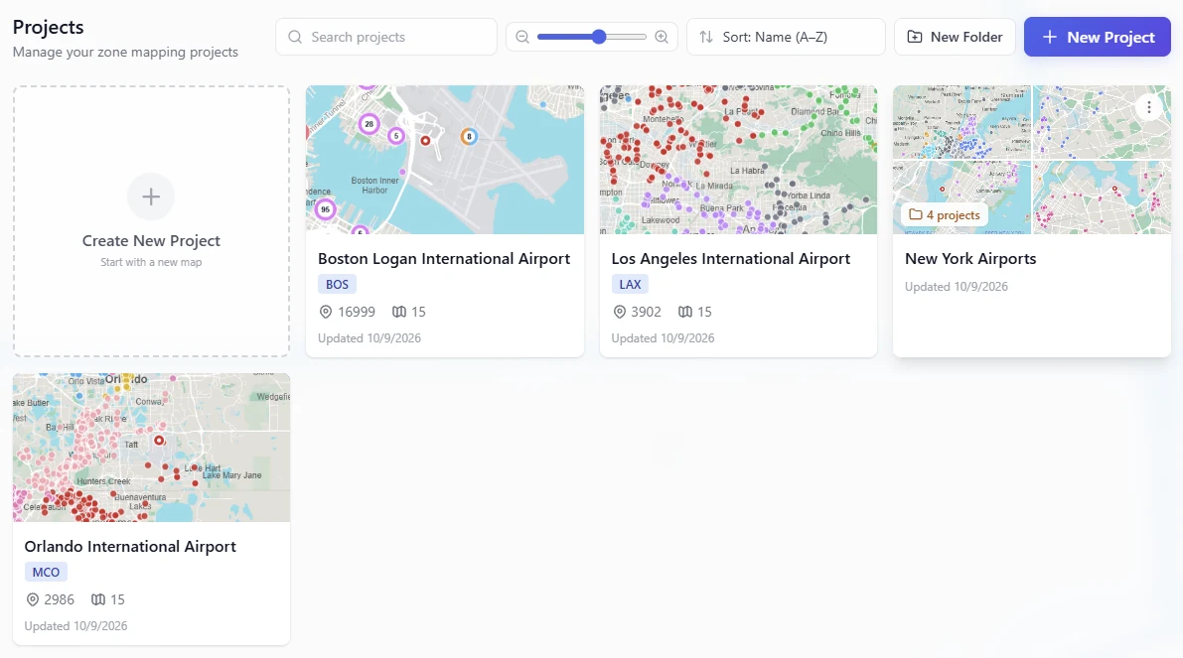Open the New York Airports folder title

tap(970, 258)
